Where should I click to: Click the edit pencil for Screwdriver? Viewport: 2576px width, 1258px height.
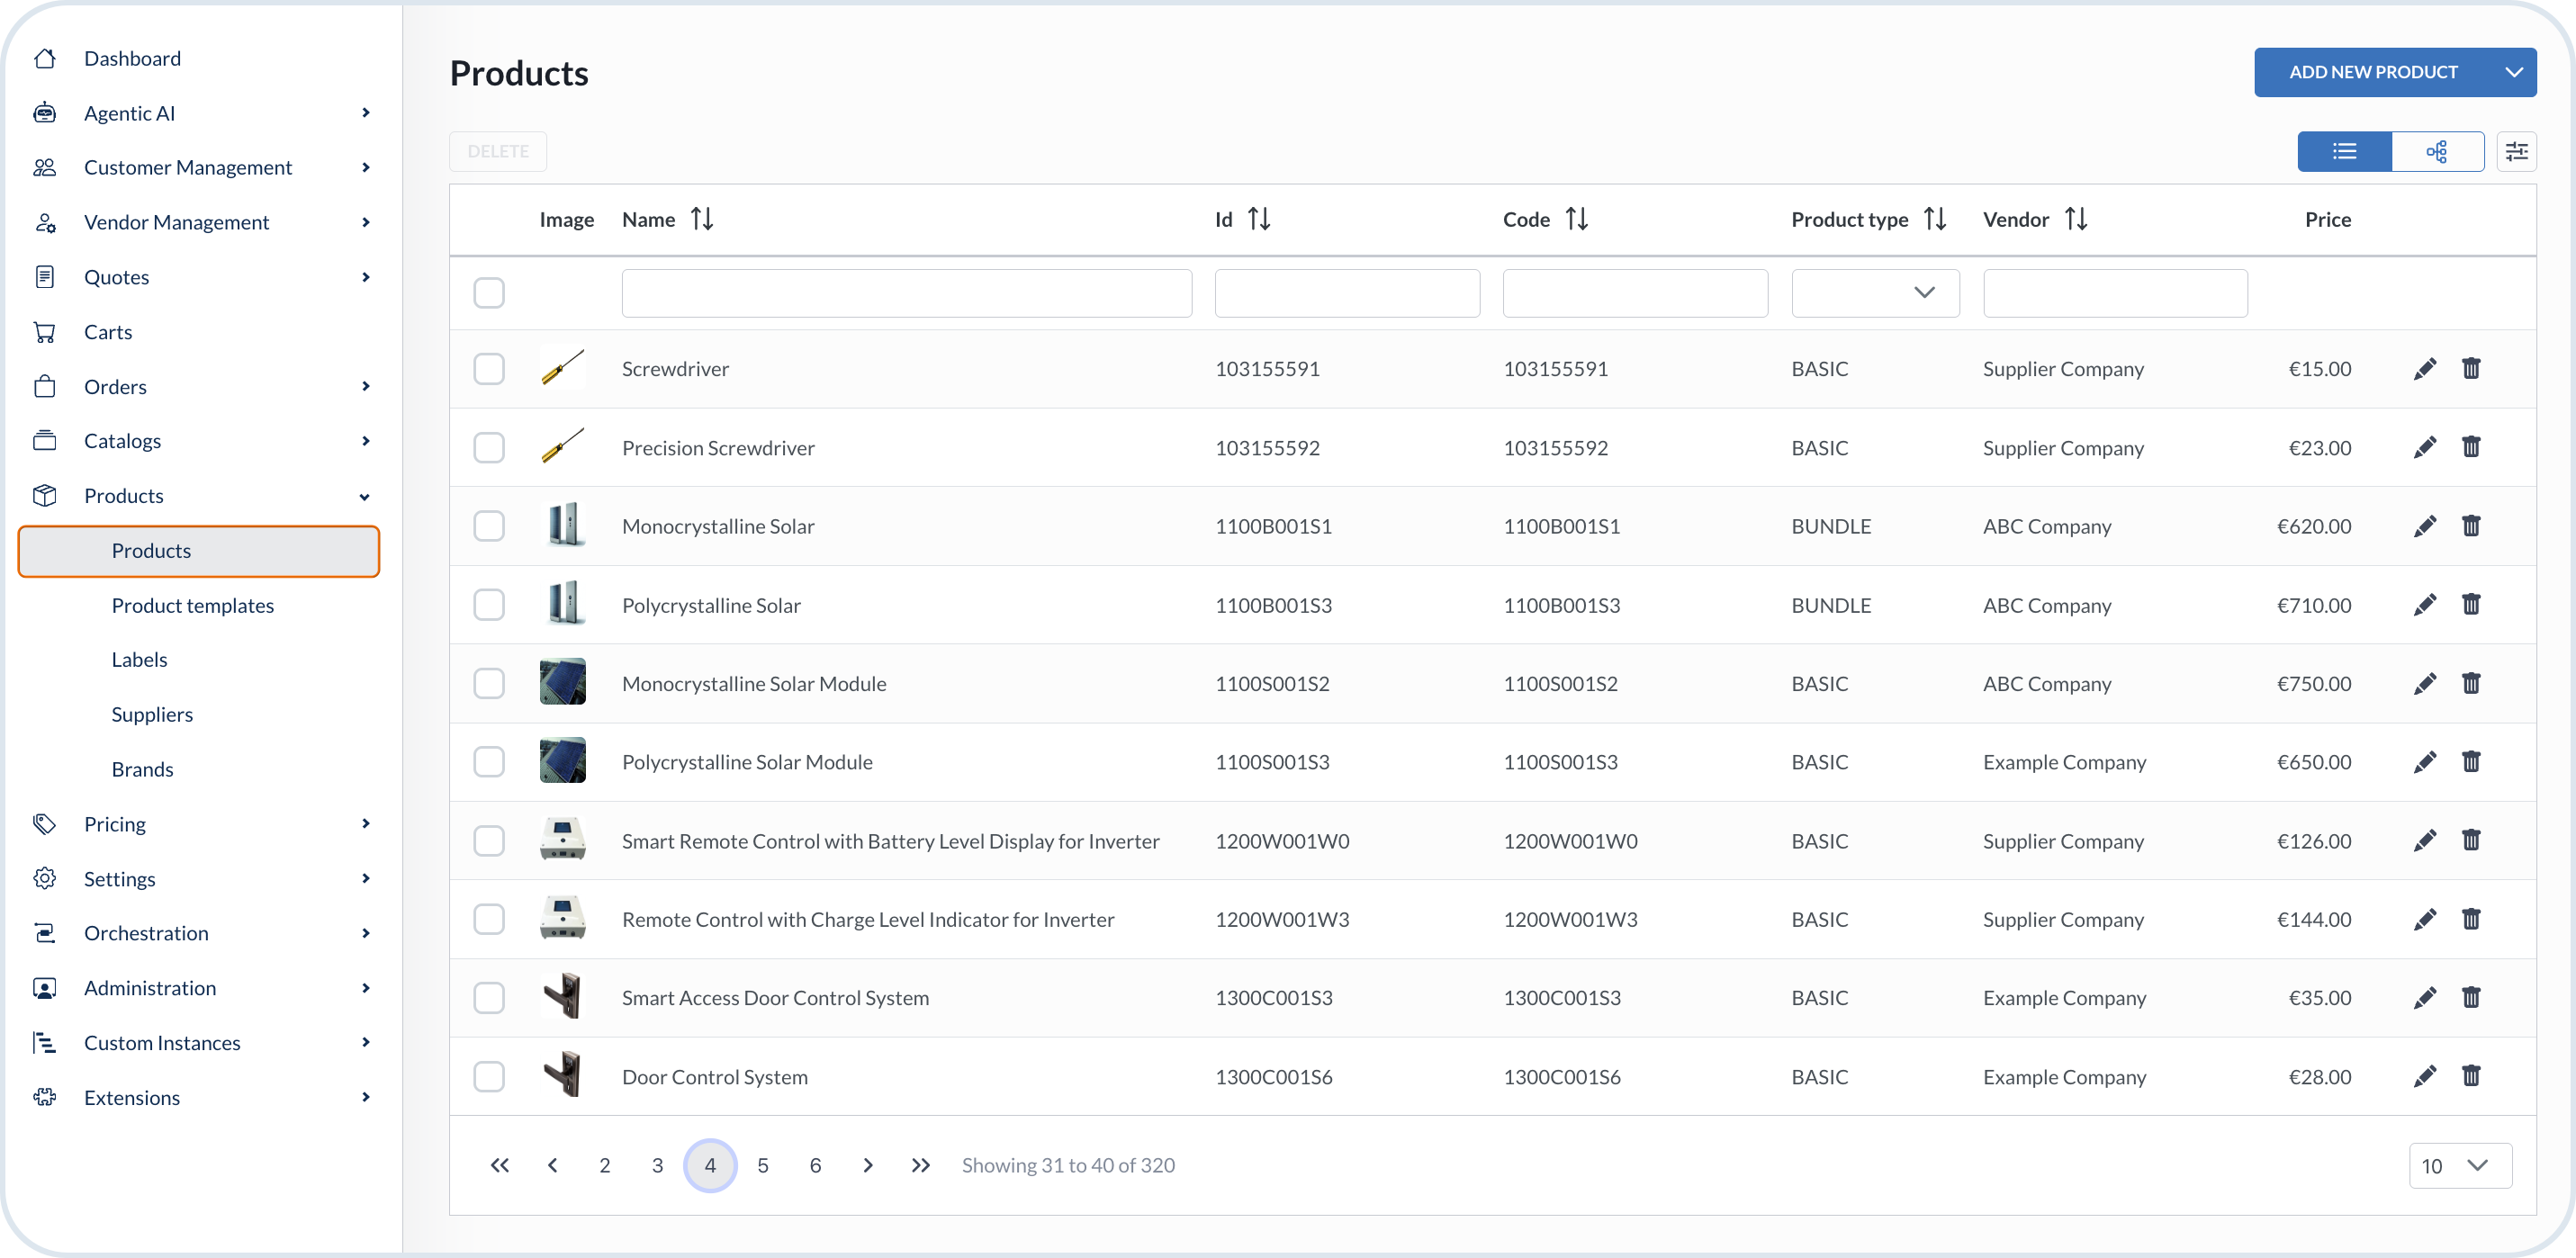(x=2424, y=369)
